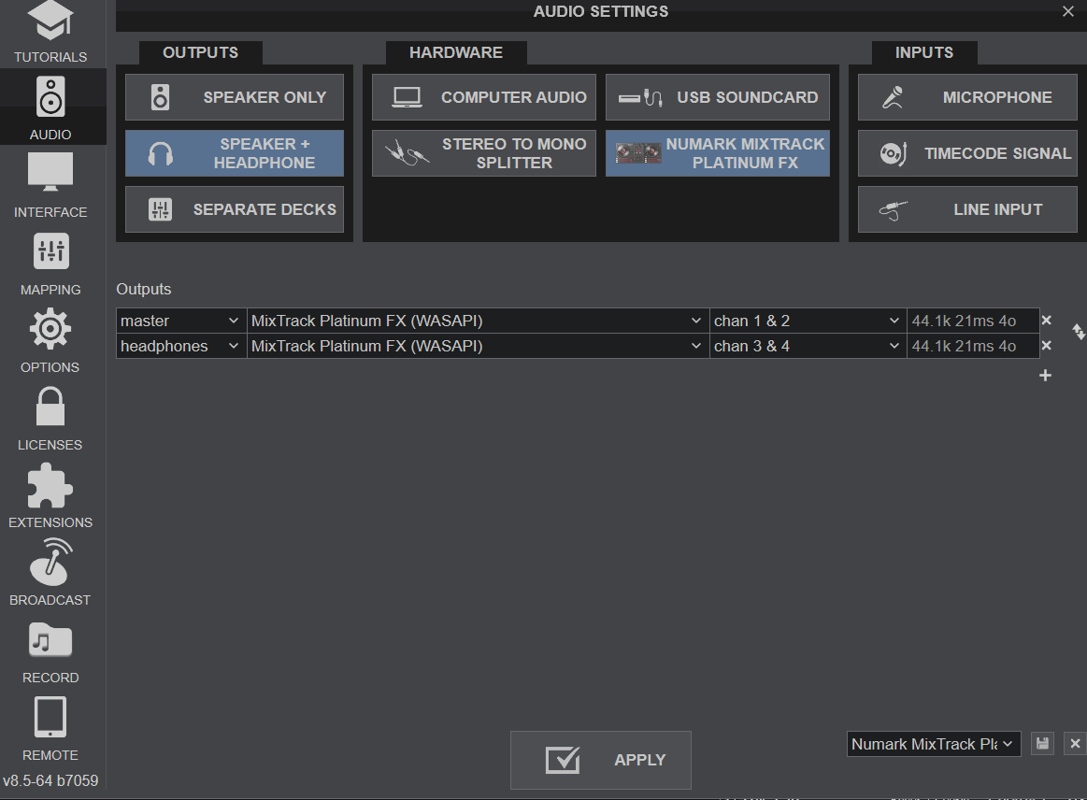Open headphones row soundcard device dropdown

click(x=479, y=346)
